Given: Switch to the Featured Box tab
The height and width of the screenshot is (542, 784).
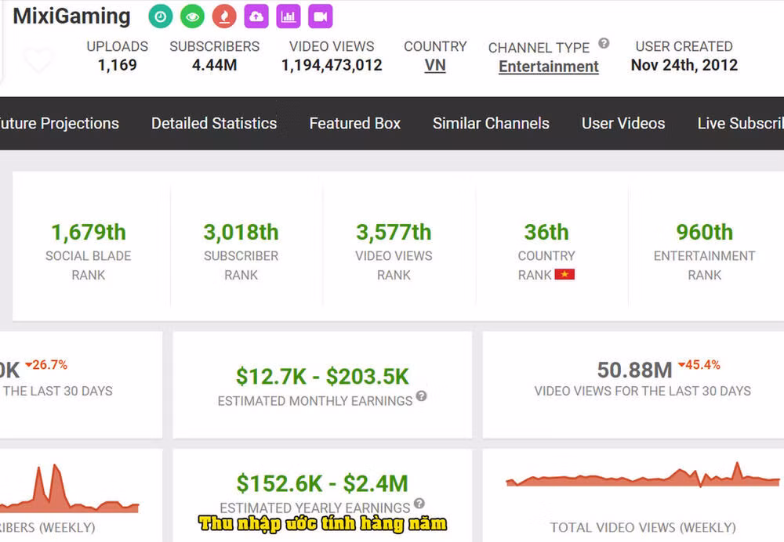Looking at the screenshot, I should point(355,124).
